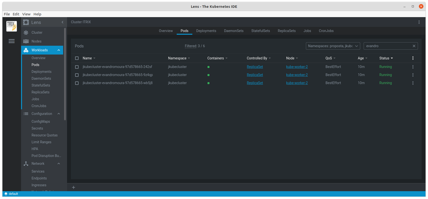428x199 pixels.
Task: Sort pods by QoS column
Action: pyautogui.click(x=331, y=58)
